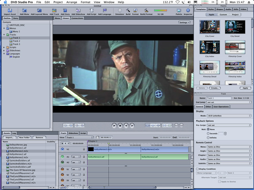Lock the S1 subtitle stream
This screenshot has width=254, height=190.
click(x=84, y=169)
